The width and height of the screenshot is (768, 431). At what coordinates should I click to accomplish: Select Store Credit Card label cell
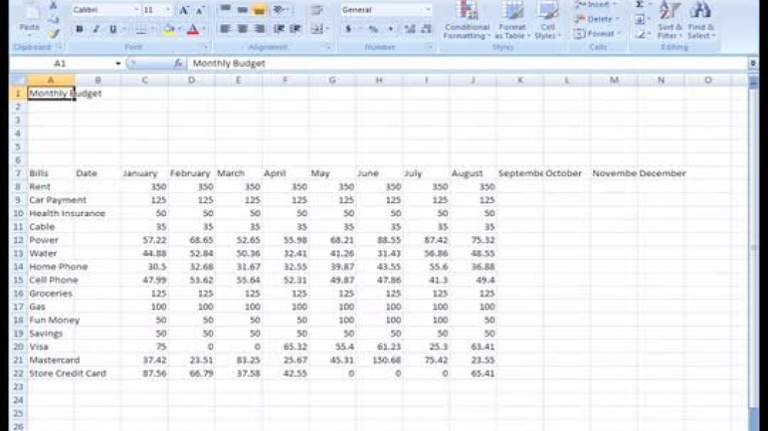click(x=51, y=373)
